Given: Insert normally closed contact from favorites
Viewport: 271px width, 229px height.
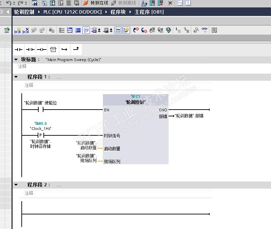Looking at the screenshot, I should point(30,50).
